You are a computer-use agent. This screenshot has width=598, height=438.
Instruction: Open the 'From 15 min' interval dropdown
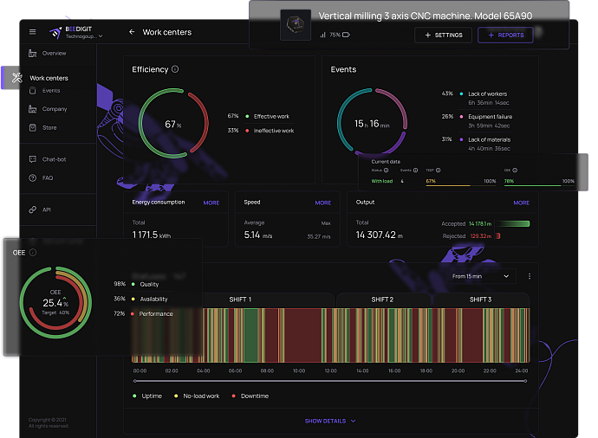[483, 276]
